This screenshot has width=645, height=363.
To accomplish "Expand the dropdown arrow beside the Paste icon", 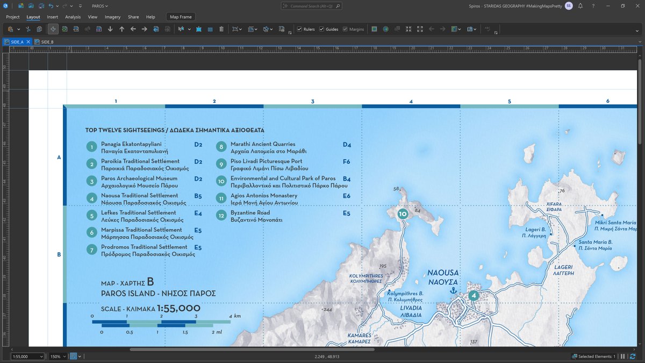I will [x=18, y=29].
